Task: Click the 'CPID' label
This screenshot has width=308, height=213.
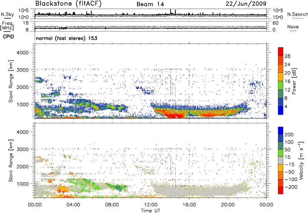Action: coord(8,37)
